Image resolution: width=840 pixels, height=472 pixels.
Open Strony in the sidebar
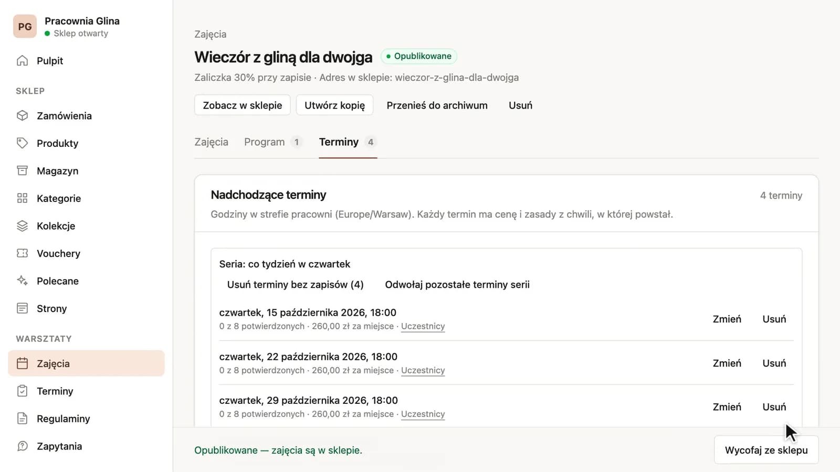(x=86, y=308)
